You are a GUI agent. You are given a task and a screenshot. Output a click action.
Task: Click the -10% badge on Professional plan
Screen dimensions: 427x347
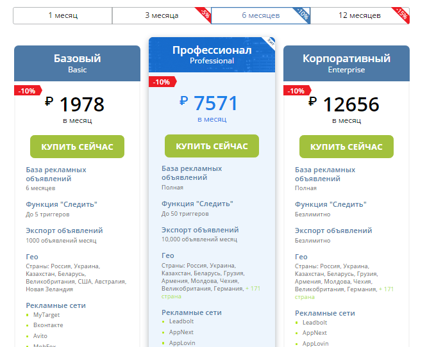click(x=162, y=81)
